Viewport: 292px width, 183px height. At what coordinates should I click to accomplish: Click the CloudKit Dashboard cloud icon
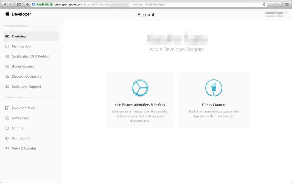[x=7, y=77]
